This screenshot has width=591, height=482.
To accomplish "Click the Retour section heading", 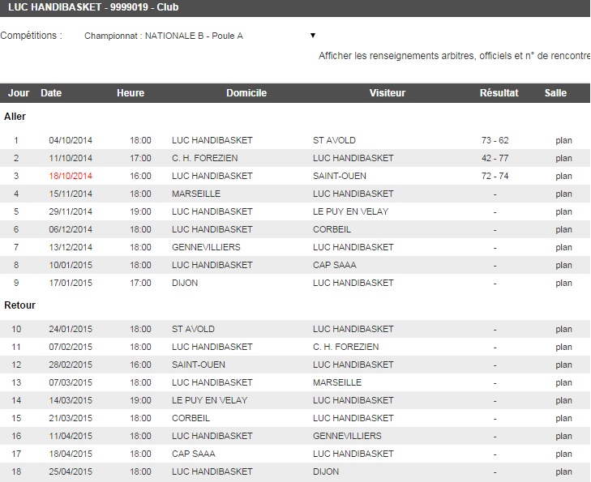I will click(19, 305).
